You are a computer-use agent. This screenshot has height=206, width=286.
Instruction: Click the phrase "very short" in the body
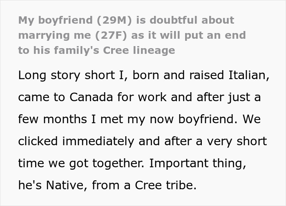pyautogui.click(x=238, y=142)
